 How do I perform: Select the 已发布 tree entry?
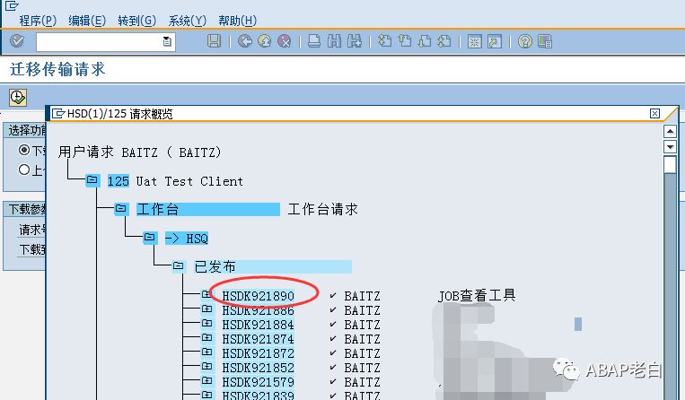tap(273, 266)
